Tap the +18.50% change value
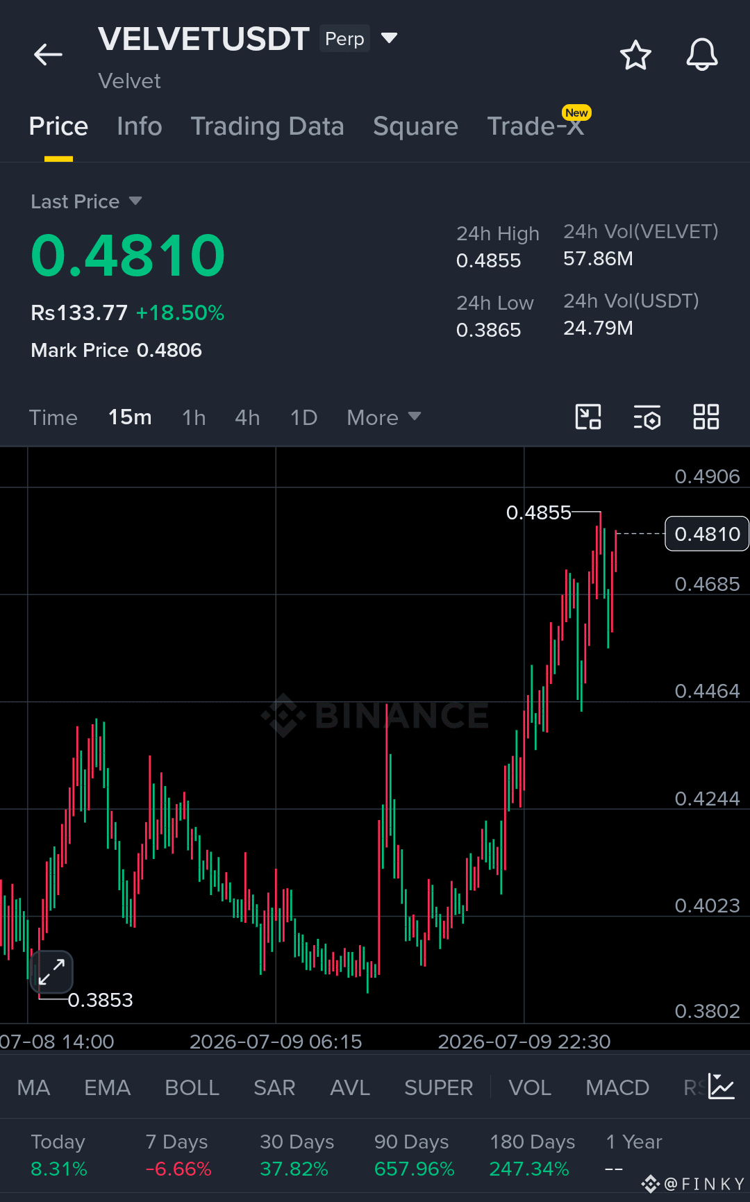Screen dimensions: 750x1202 180,312
